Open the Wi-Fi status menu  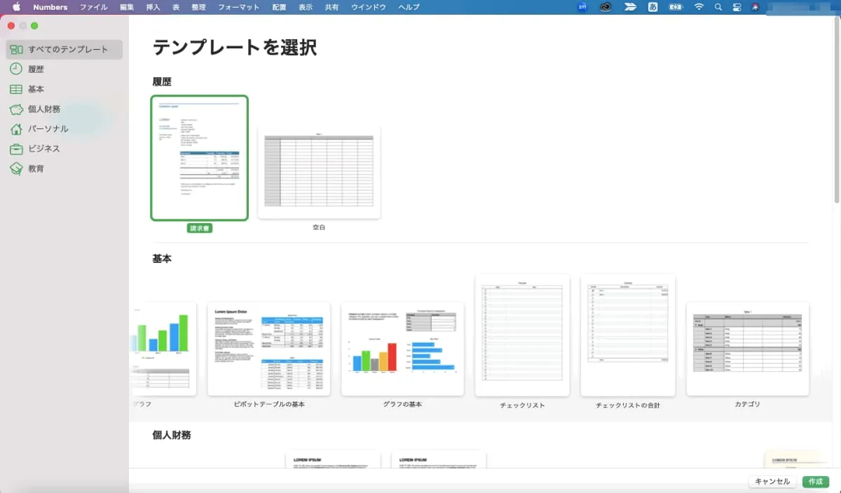699,7
